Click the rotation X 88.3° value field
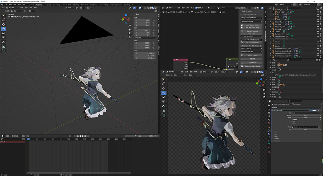Screen dimensions: 323x176 (x=143, y=30)
